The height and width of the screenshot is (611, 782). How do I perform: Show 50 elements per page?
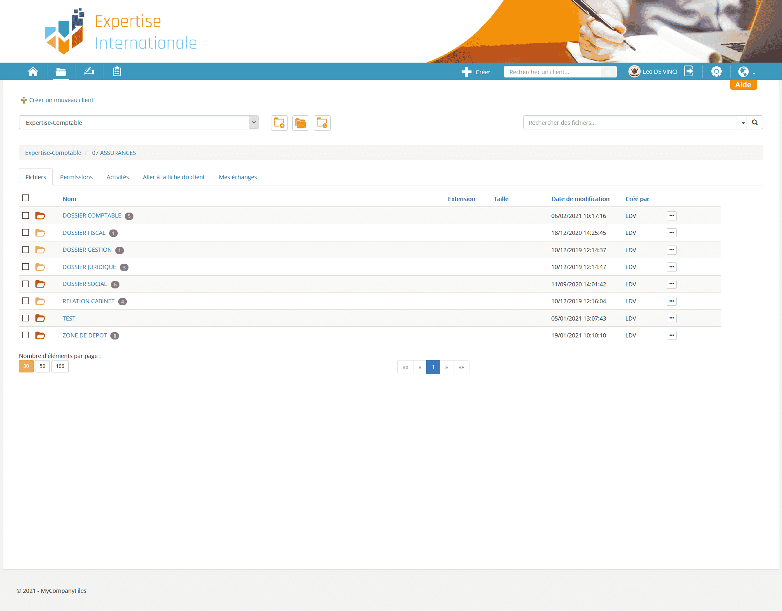point(42,366)
